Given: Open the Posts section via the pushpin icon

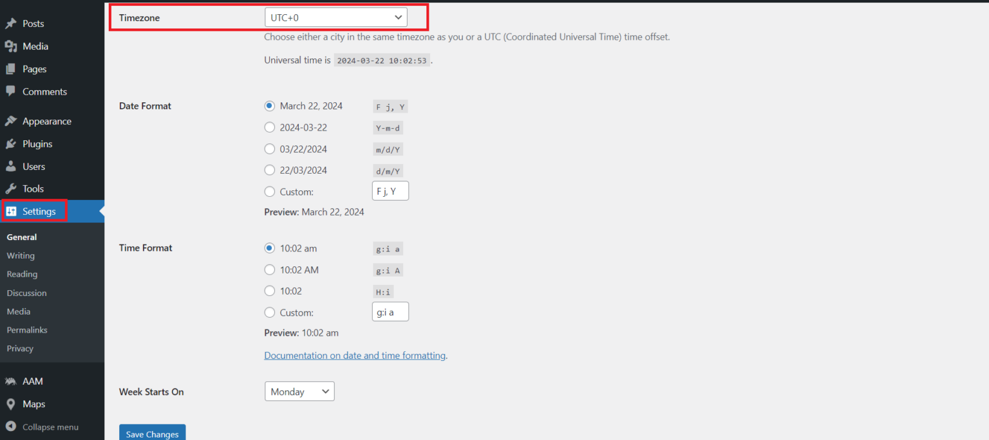Looking at the screenshot, I should pos(11,23).
